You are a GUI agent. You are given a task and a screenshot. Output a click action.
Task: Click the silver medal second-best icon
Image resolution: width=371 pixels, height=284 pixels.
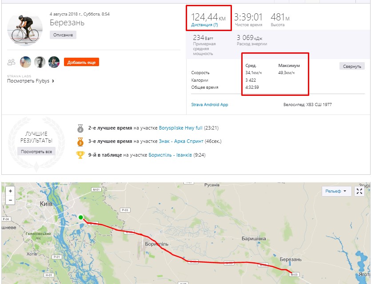[x=80, y=128]
